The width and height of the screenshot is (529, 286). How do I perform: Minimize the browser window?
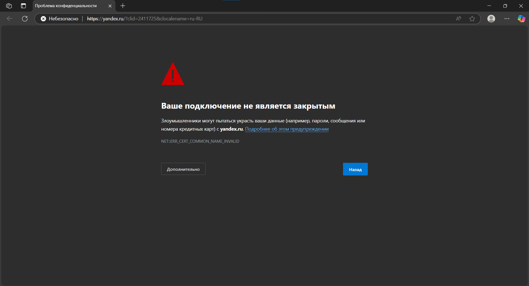489,6
